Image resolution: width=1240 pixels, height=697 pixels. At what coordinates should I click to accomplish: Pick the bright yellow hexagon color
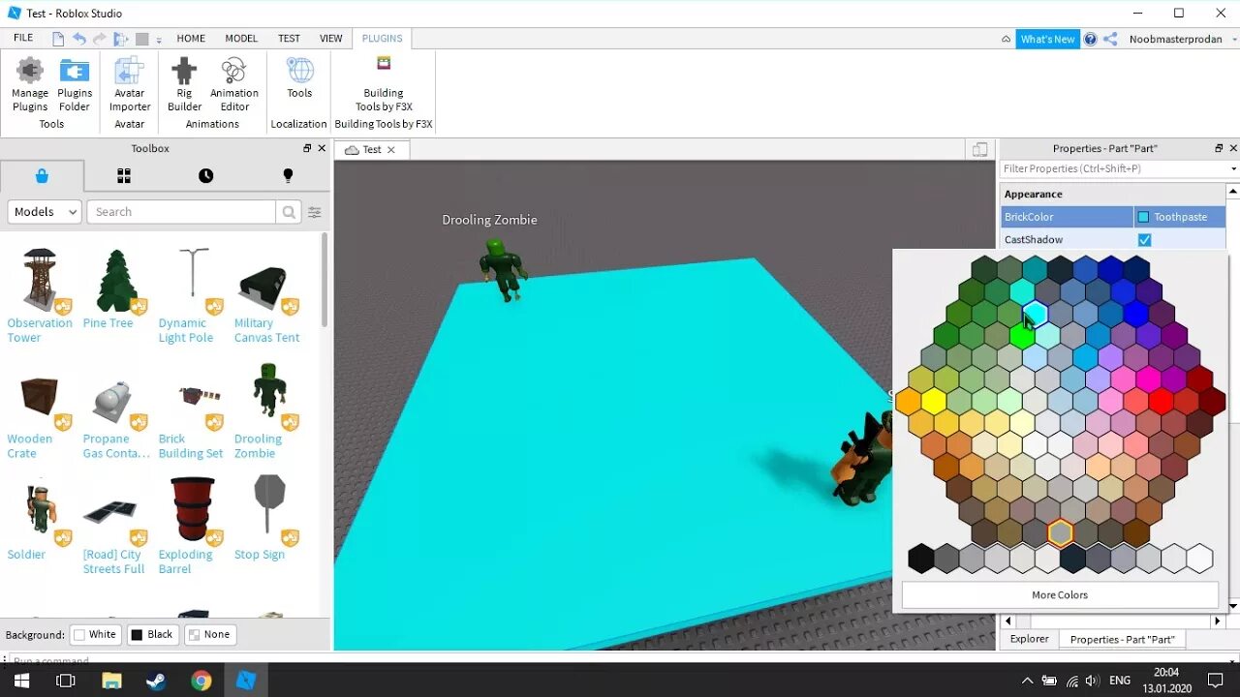point(933,400)
